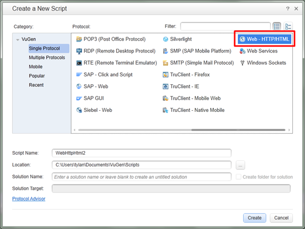This screenshot has width=305, height=229.
Task: Select the SAP GUI icon
Action: click(x=79, y=99)
